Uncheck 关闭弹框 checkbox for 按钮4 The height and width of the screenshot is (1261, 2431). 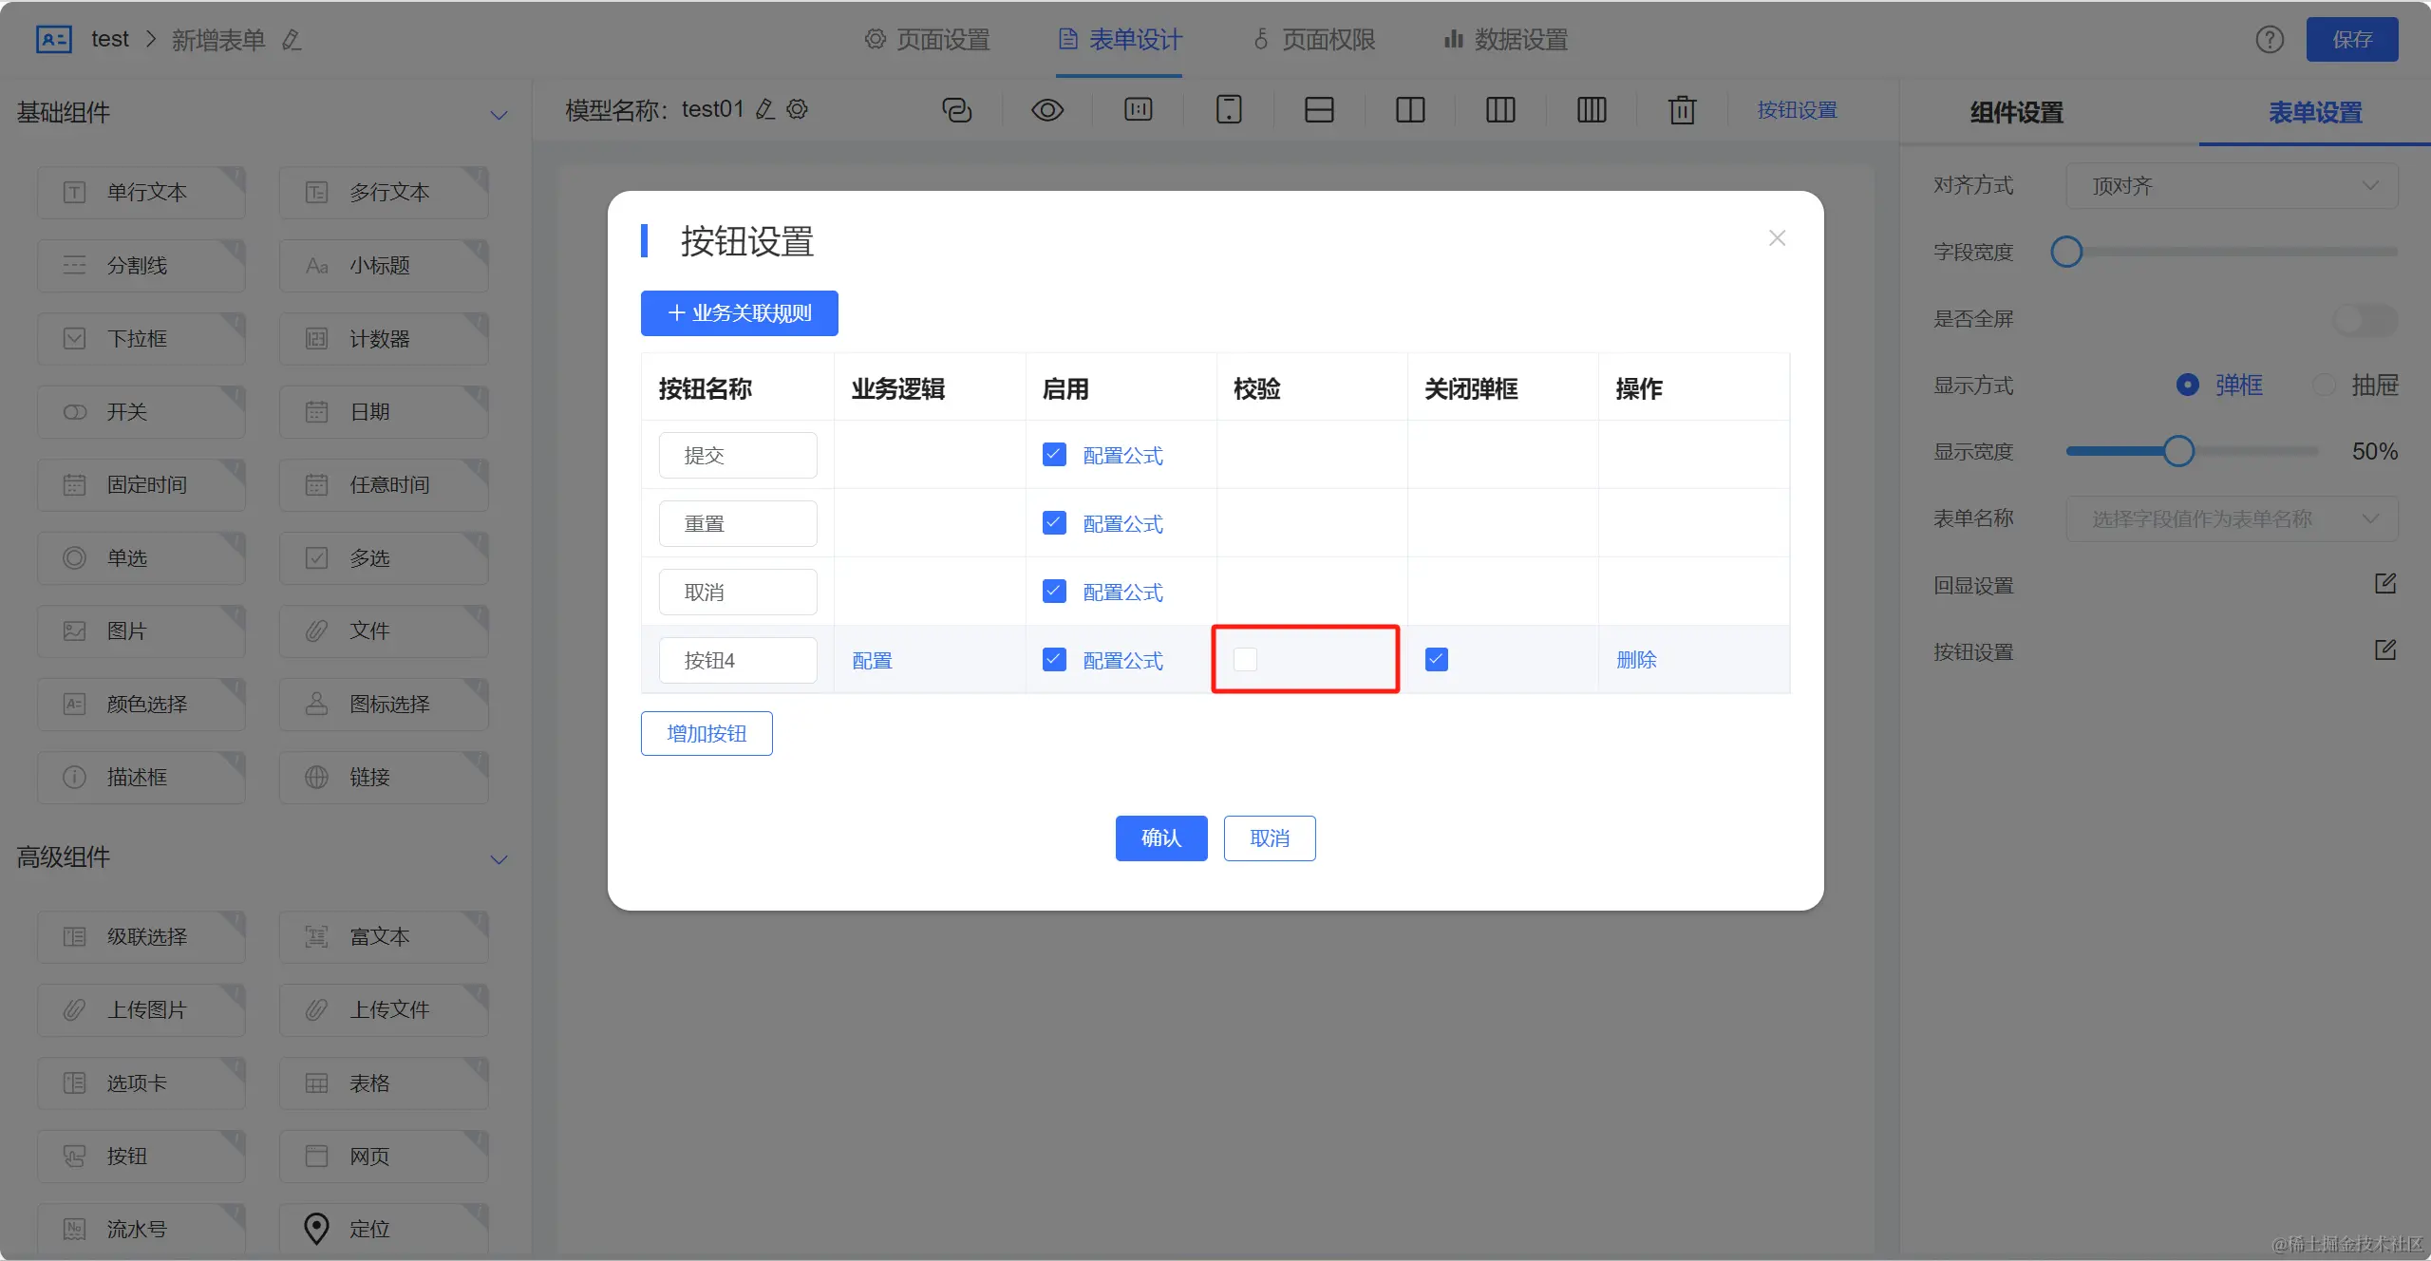click(1437, 659)
